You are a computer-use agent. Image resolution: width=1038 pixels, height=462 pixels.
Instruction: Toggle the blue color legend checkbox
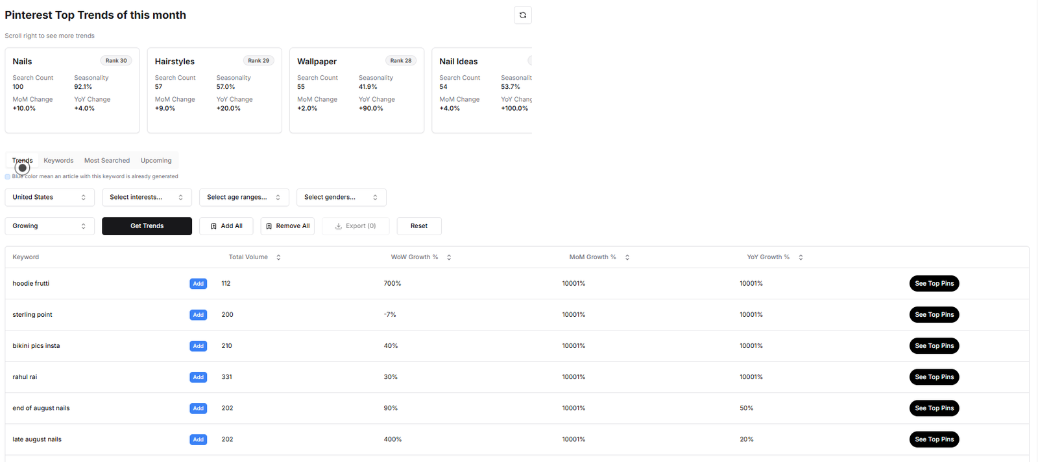tap(8, 176)
